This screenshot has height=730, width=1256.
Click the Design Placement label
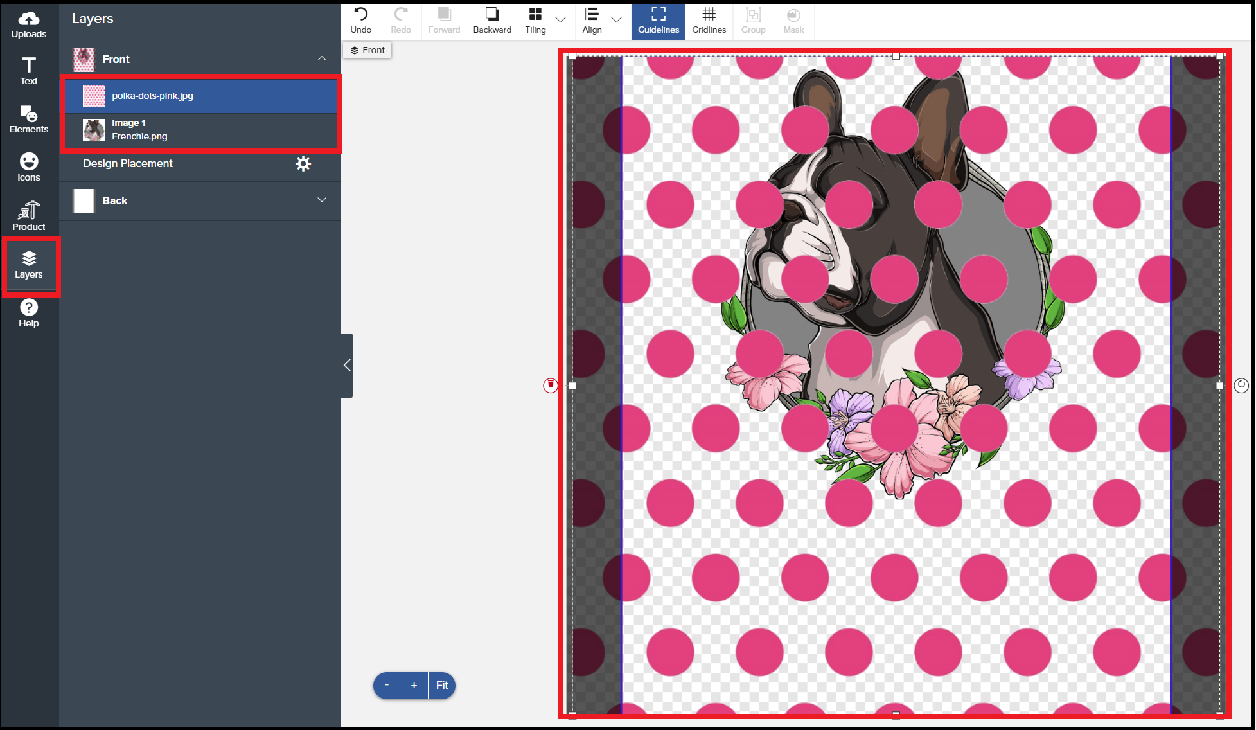click(x=128, y=163)
